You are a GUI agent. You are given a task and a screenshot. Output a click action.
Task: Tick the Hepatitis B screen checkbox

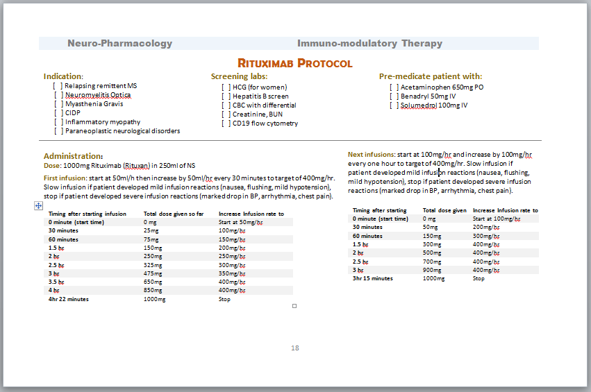point(226,96)
